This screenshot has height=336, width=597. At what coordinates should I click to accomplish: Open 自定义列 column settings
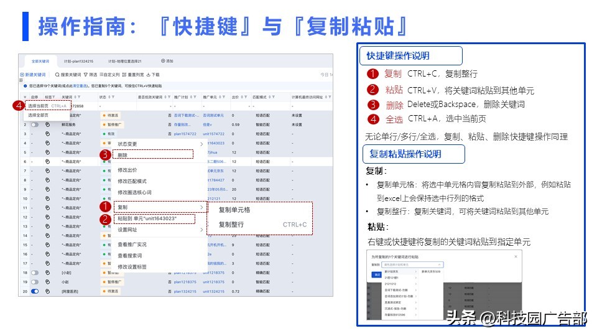109,75
